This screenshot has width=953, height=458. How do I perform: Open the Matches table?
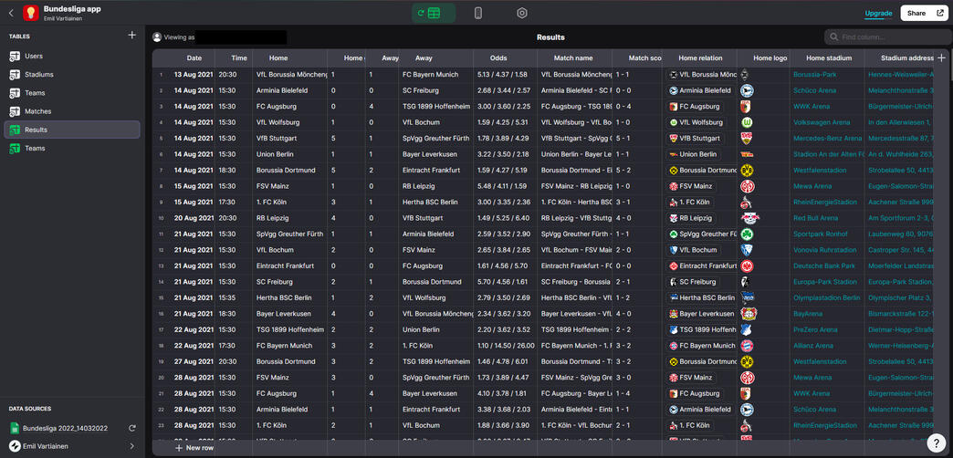pos(72,112)
